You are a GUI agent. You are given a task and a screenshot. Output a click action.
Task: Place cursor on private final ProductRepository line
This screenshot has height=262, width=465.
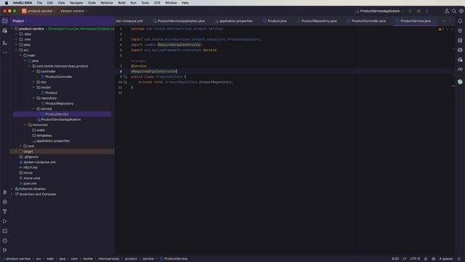[x=185, y=82]
